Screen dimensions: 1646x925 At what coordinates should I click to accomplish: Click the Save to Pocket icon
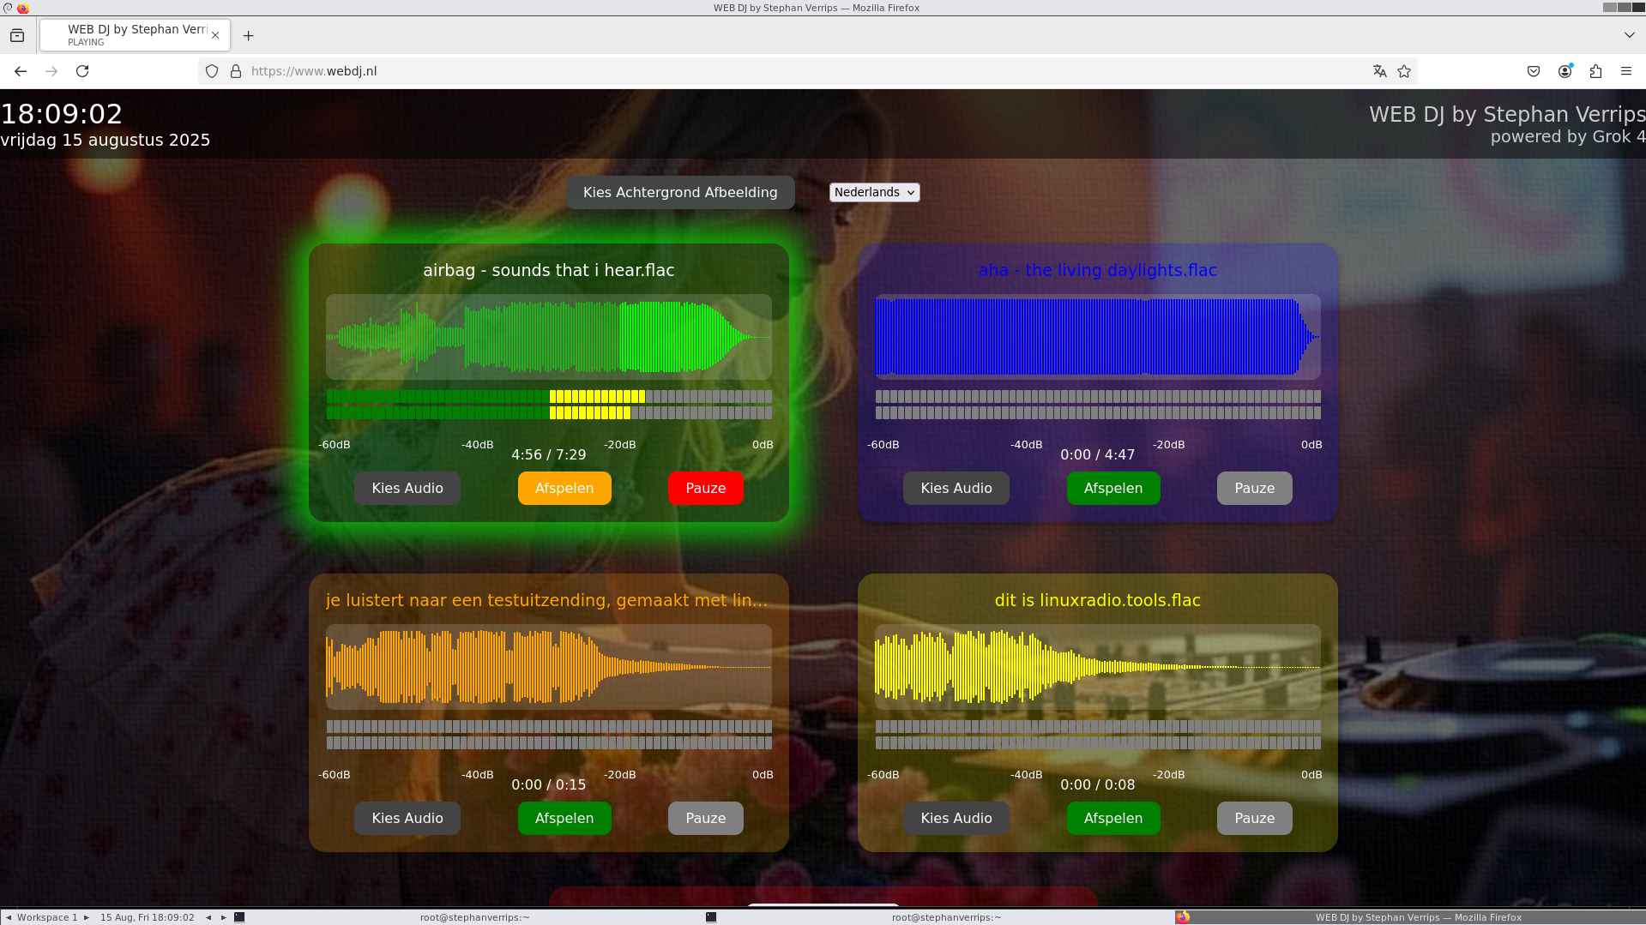tap(1534, 71)
